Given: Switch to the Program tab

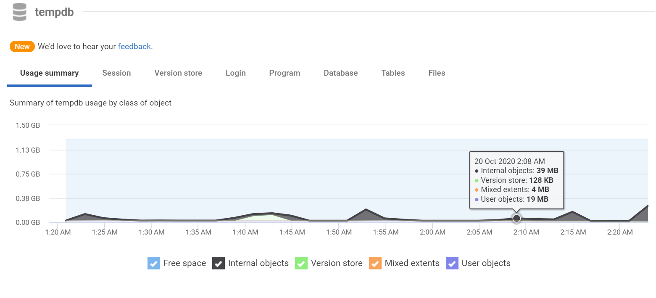Looking at the screenshot, I should point(285,73).
